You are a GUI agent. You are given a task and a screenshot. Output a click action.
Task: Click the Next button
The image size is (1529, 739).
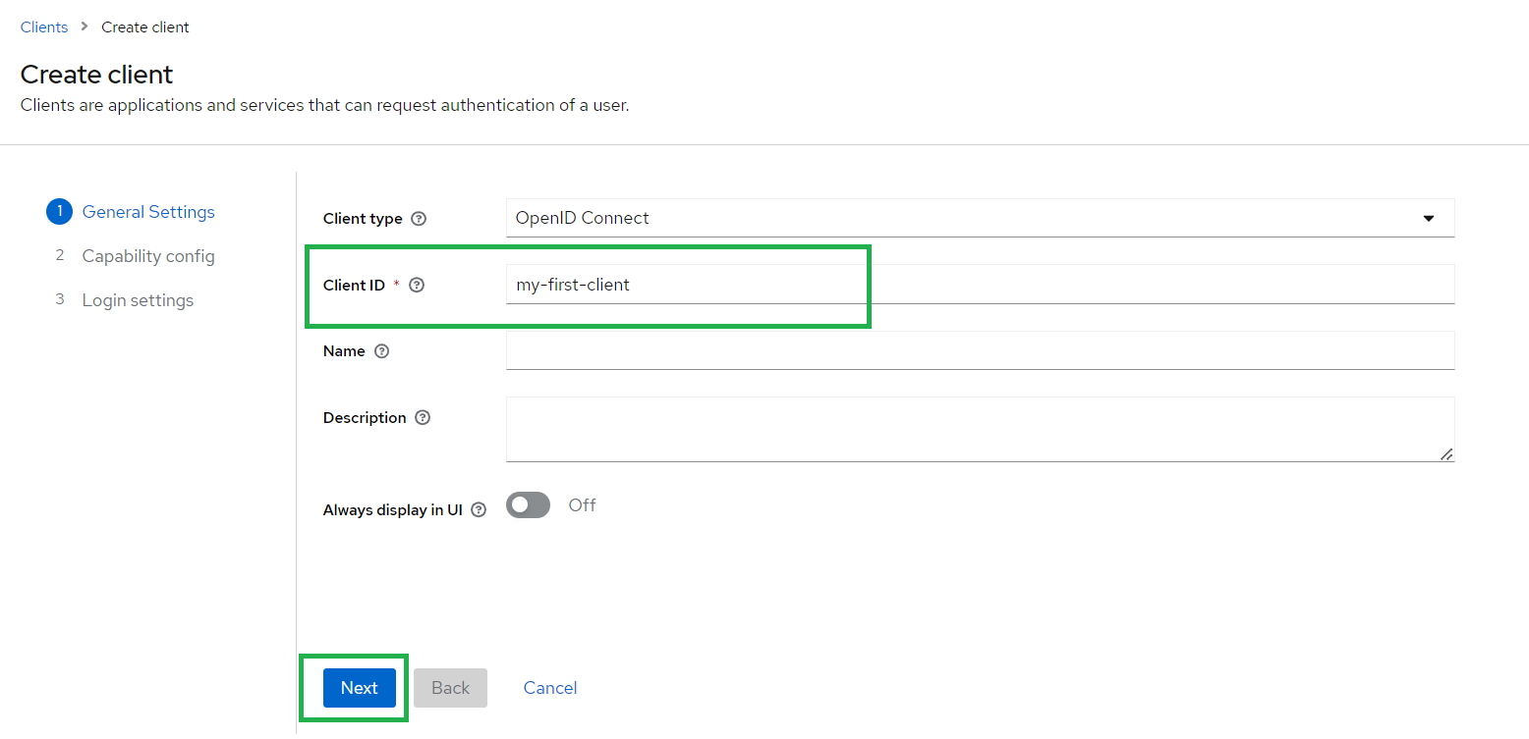360,688
